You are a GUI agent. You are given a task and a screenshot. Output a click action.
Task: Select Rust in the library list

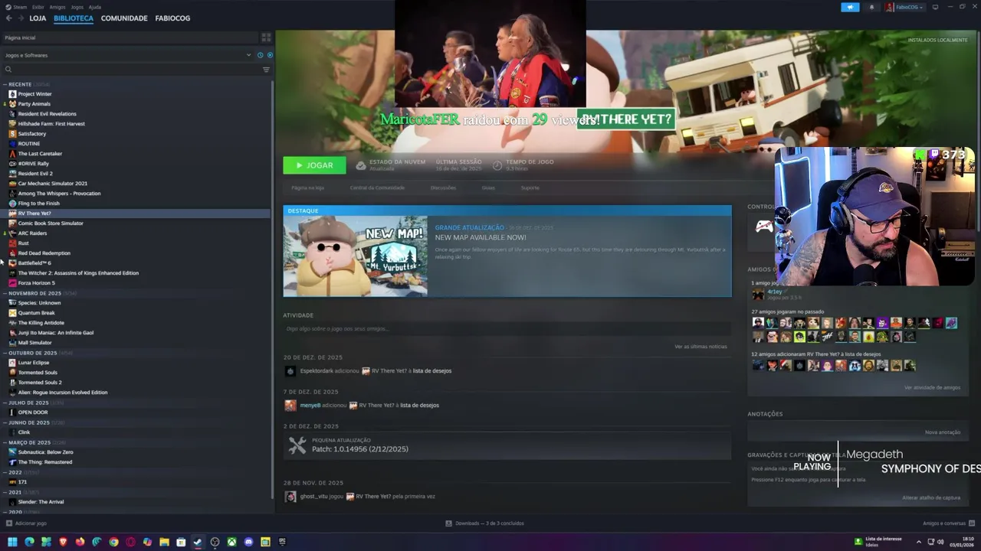point(23,243)
